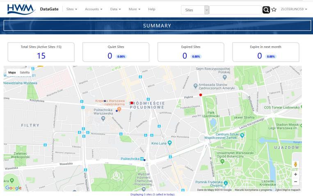The image size is (313, 196).
Task: Click Centrum Sztuki Współczesnej pin
Action: [242, 136]
